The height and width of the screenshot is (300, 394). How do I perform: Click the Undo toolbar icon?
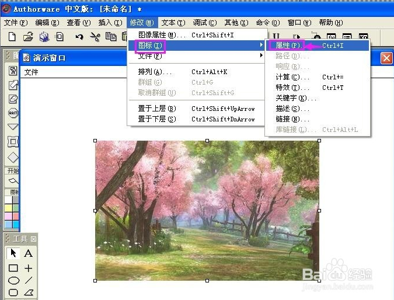click(x=79, y=37)
